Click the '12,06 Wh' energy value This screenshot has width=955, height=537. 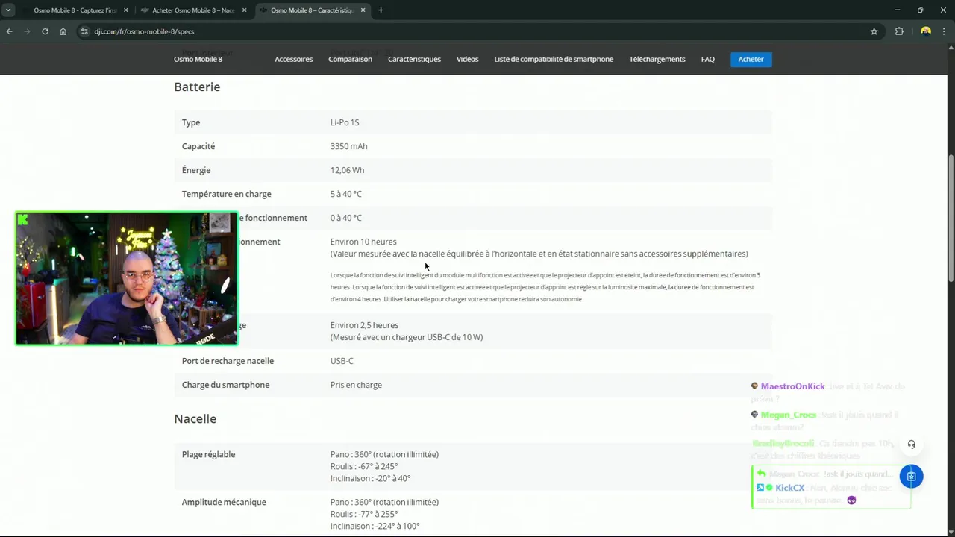pyautogui.click(x=347, y=170)
